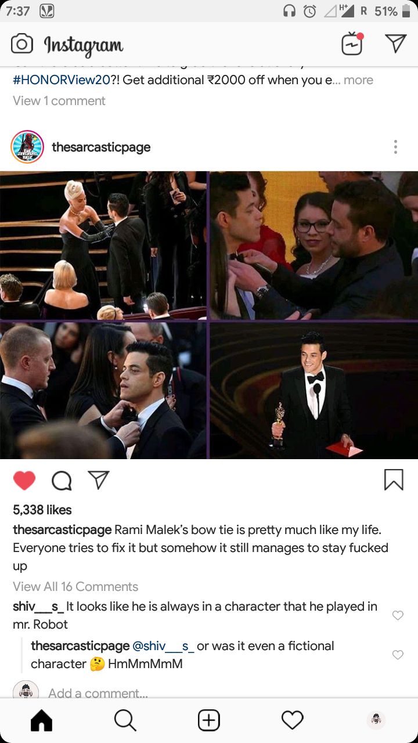Tap the comment bubble icon under post
Viewport: 418px width, 743px height.
(x=62, y=480)
